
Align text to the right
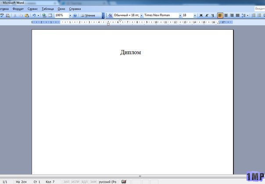232,15
